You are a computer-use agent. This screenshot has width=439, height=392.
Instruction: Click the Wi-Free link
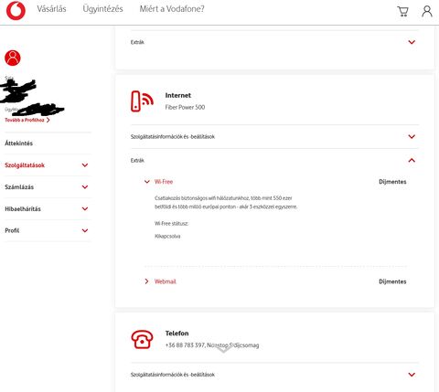[x=164, y=182]
